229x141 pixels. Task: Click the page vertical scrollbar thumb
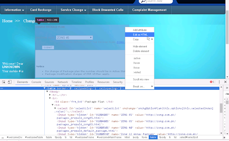tap(227, 27)
